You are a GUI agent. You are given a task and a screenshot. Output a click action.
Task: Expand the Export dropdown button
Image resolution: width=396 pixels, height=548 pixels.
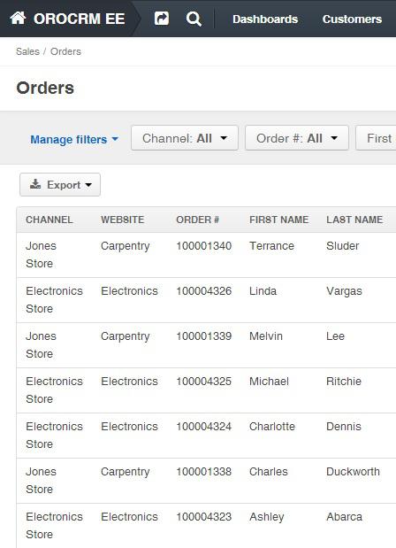point(60,184)
